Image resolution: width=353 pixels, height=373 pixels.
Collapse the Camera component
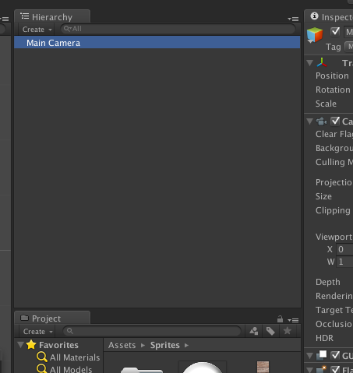pos(309,121)
